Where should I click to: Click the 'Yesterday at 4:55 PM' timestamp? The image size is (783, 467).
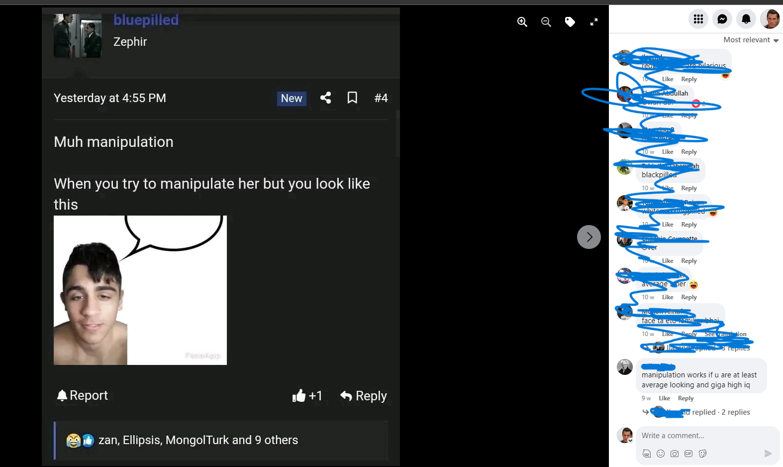coord(110,98)
